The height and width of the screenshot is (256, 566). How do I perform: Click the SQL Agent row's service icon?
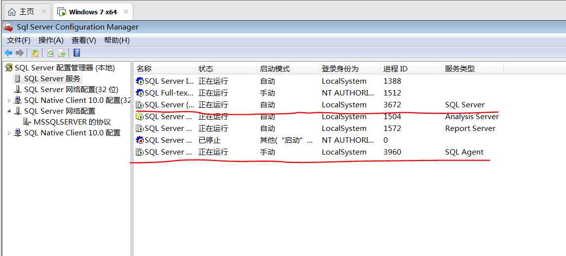click(140, 152)
